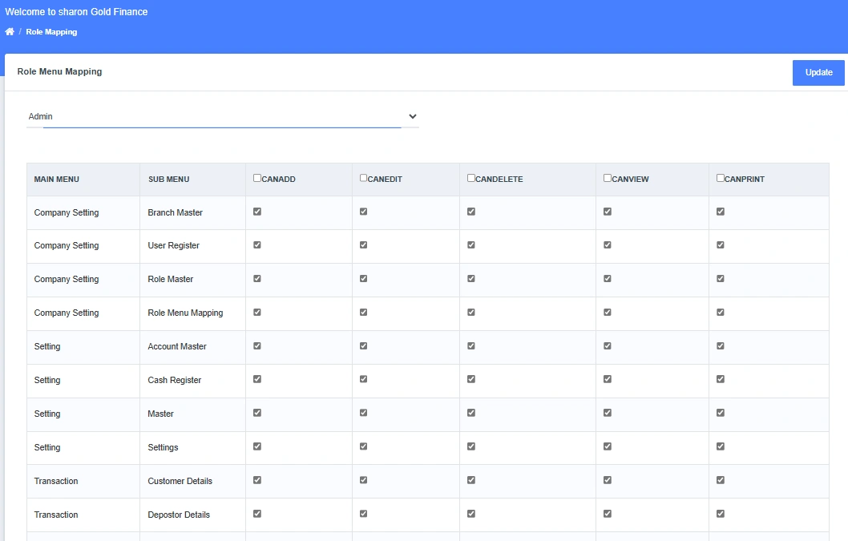The height and width of the screenshot is (541, 848).
Task: Uncheck CANADD for Branch Master
Action: point(257,212)
